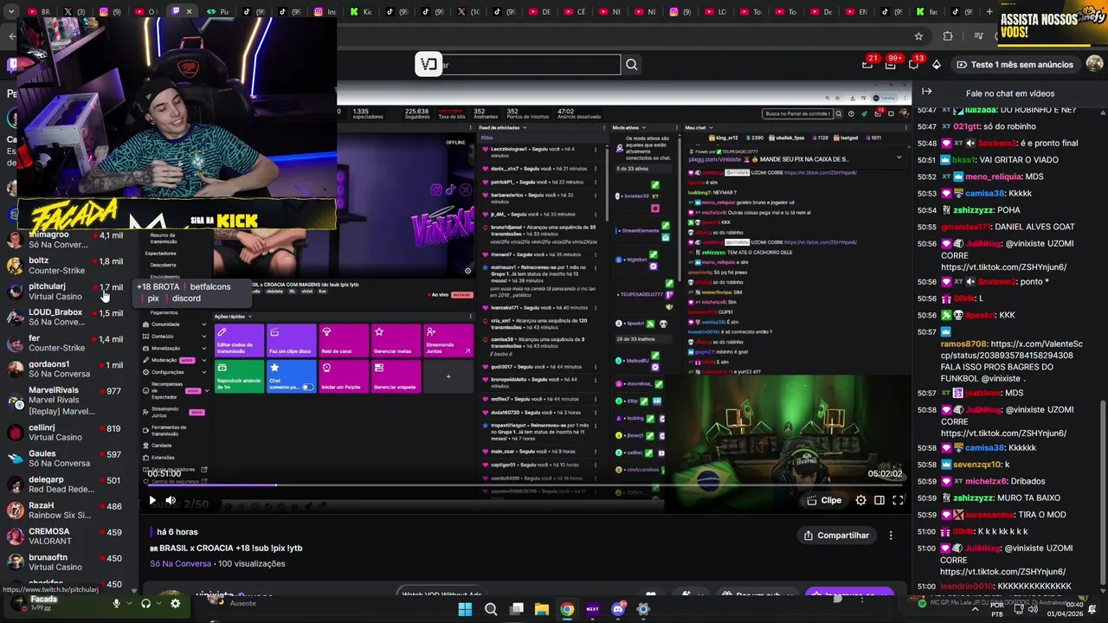
Task: Switch to the YouTube tab labeled LO
Action: coord(717,12)
